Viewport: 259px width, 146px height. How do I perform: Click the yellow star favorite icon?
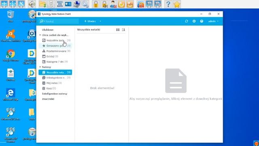coord(177,4)
